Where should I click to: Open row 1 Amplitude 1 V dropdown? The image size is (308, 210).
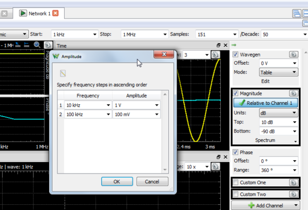pos(157,105)
